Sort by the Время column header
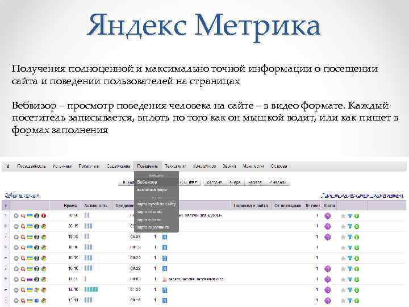The image size is (409, 307). 70,206
